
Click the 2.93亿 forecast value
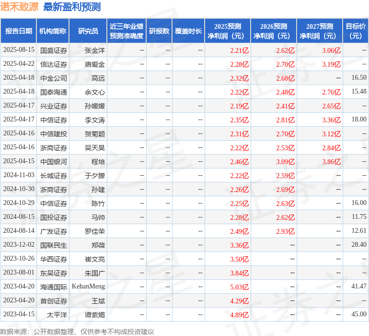coord(286,231)
